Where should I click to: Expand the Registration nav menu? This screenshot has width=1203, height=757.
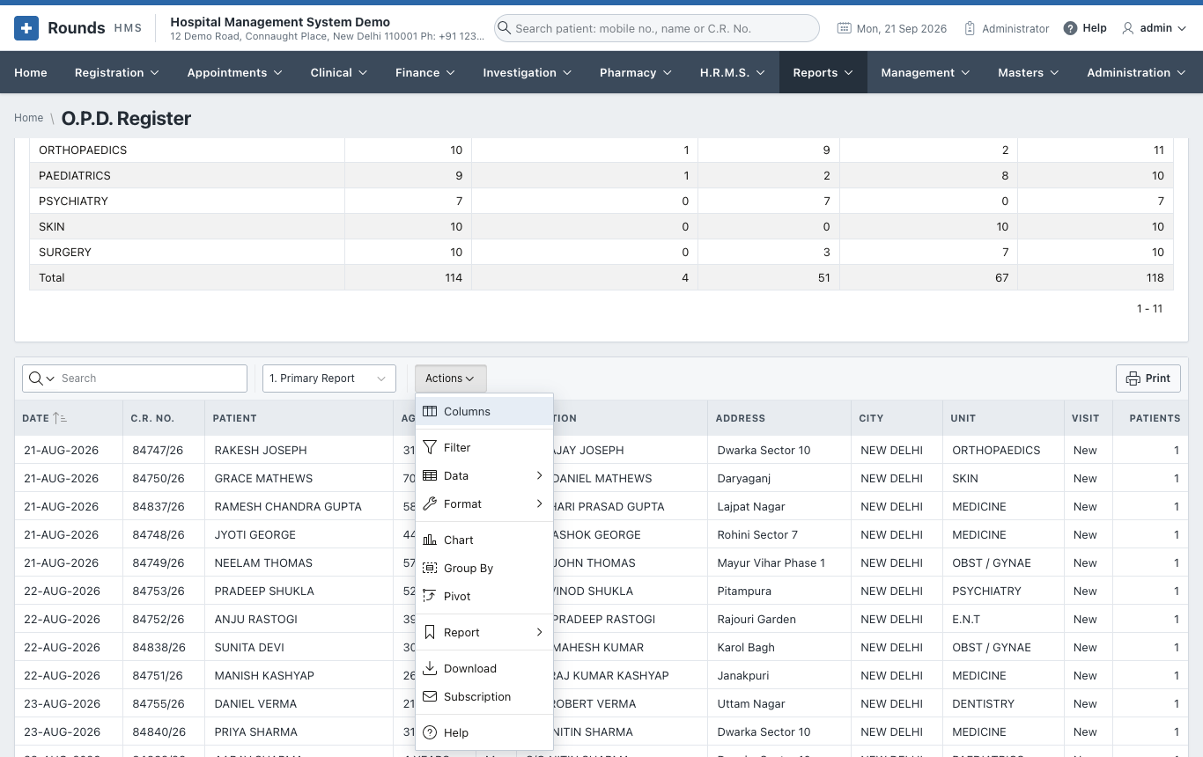116,72
